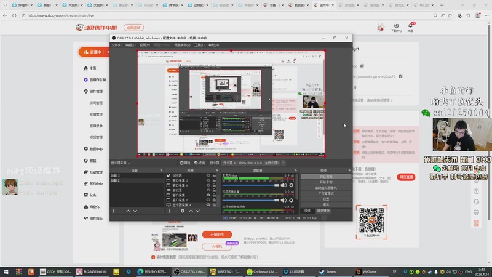Open OBS 设置 from controls
Viewport: 492px width, 277px height.
pyautogui.click(x=326, y=199)
